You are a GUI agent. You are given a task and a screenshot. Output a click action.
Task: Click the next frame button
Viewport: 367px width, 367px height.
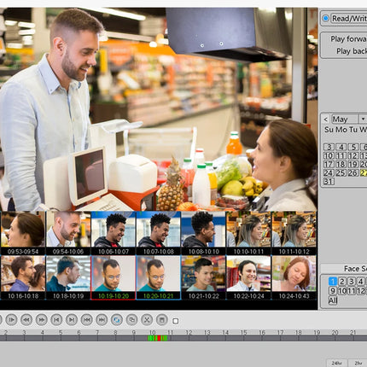click(72, 320)
